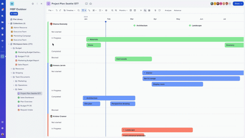Screen dimensions: 245x138
Task: Click the plus icon in left rail
Action: click(x=2, y=47)
